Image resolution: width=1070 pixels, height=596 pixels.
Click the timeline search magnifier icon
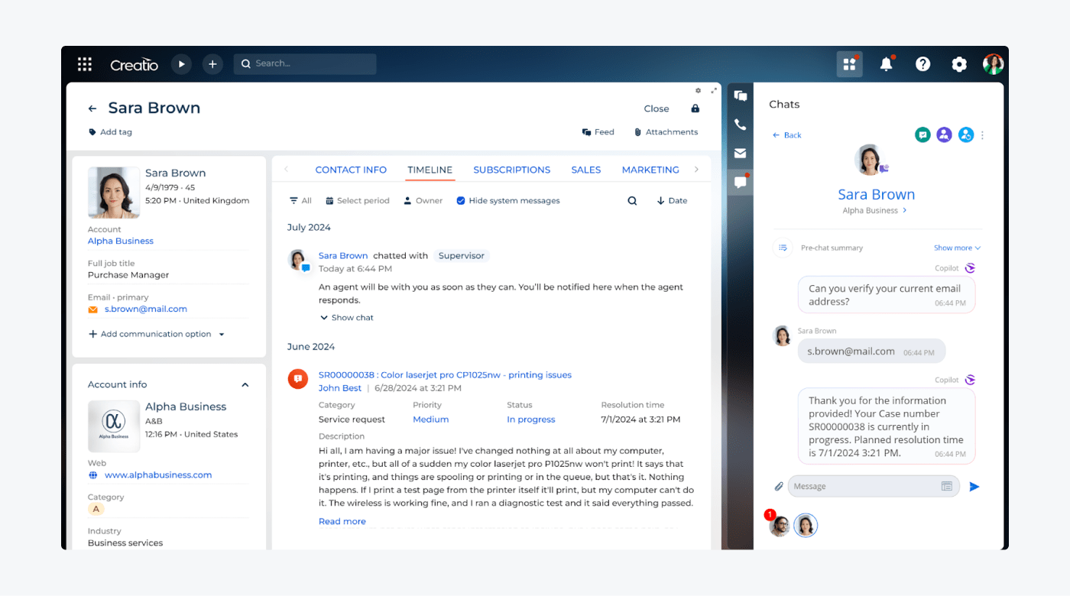coord(632,201)
